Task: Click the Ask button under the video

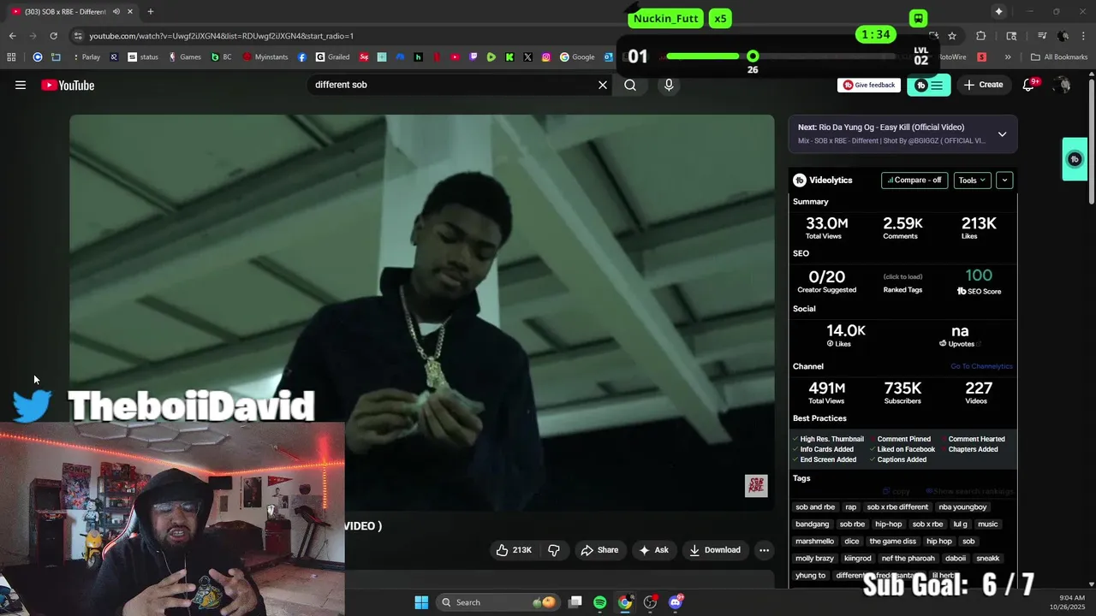Action: [653, 550]
